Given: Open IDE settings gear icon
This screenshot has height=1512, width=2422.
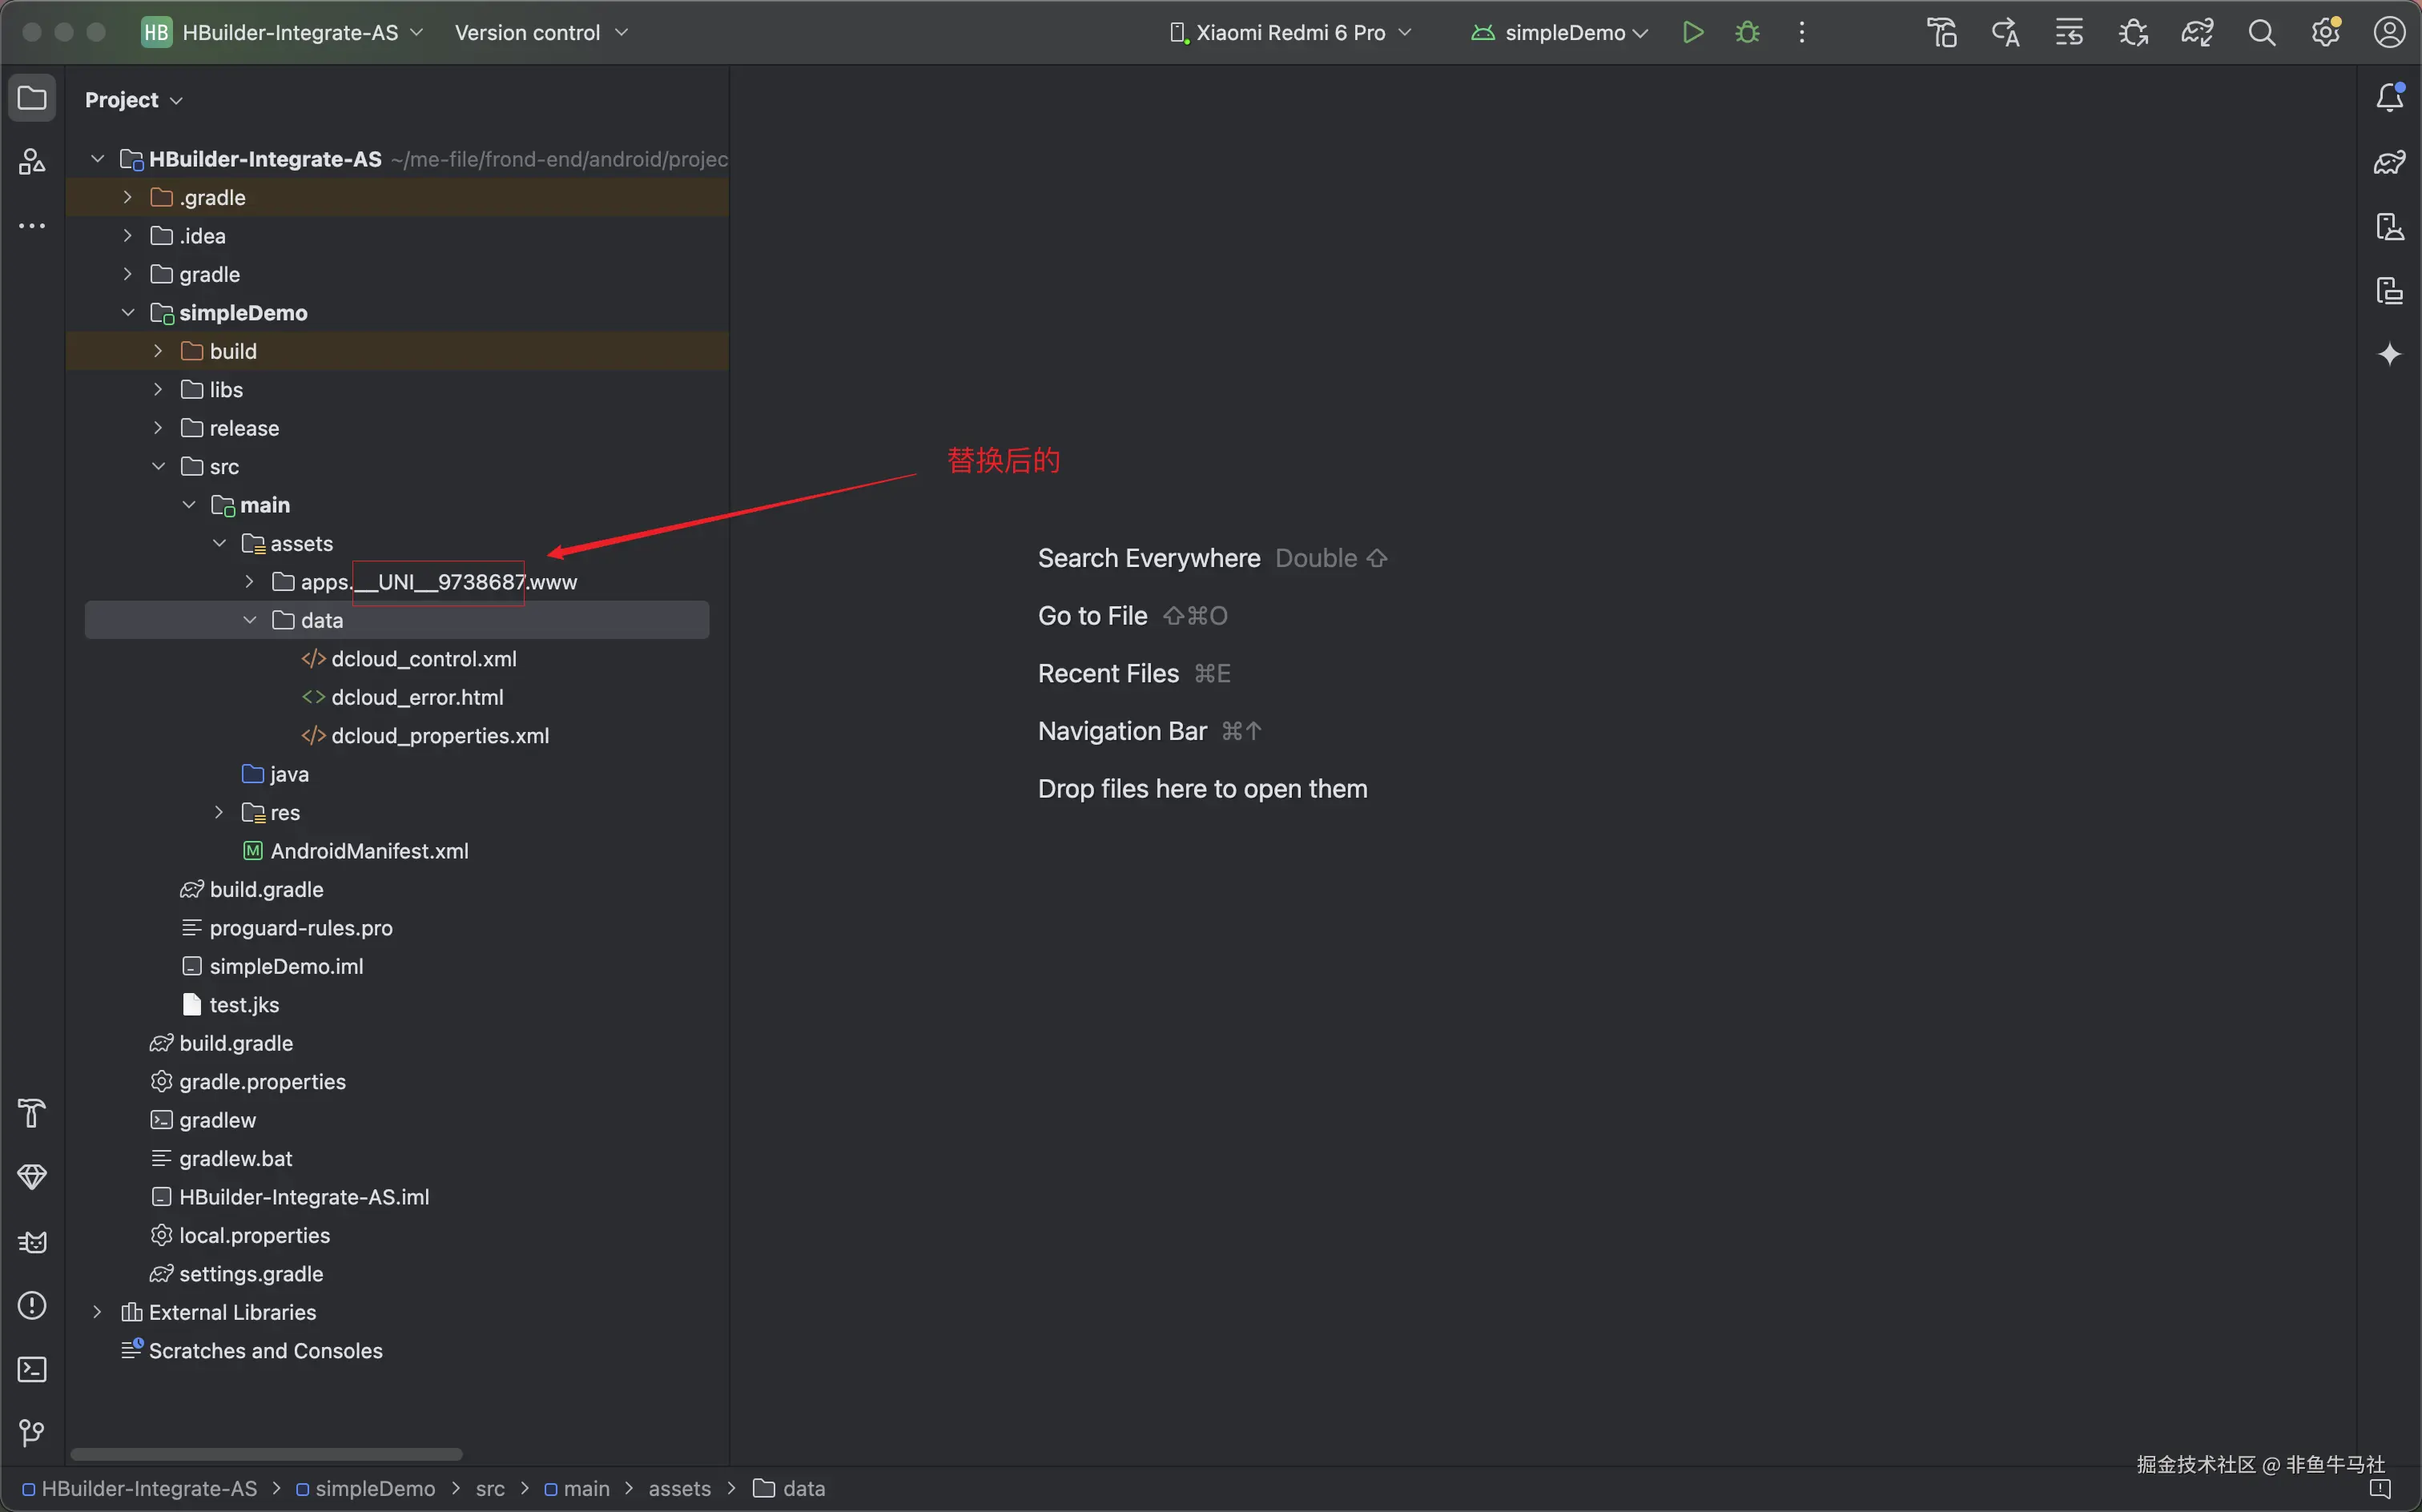Looking at the screenshot, I should point(2325,32).
